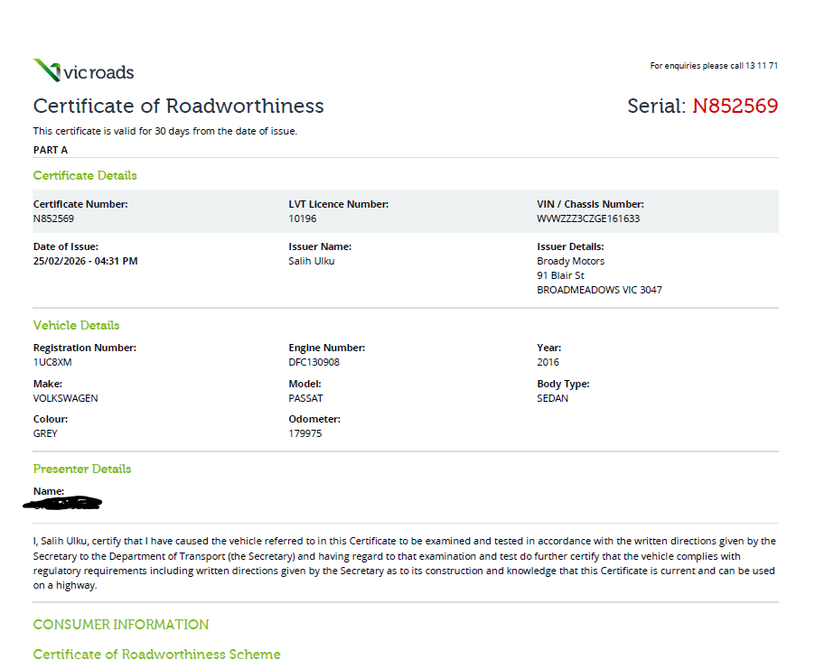815x669 pixels.
Task: Click the LVT Licence Number 10196
Action: (302, 218)
